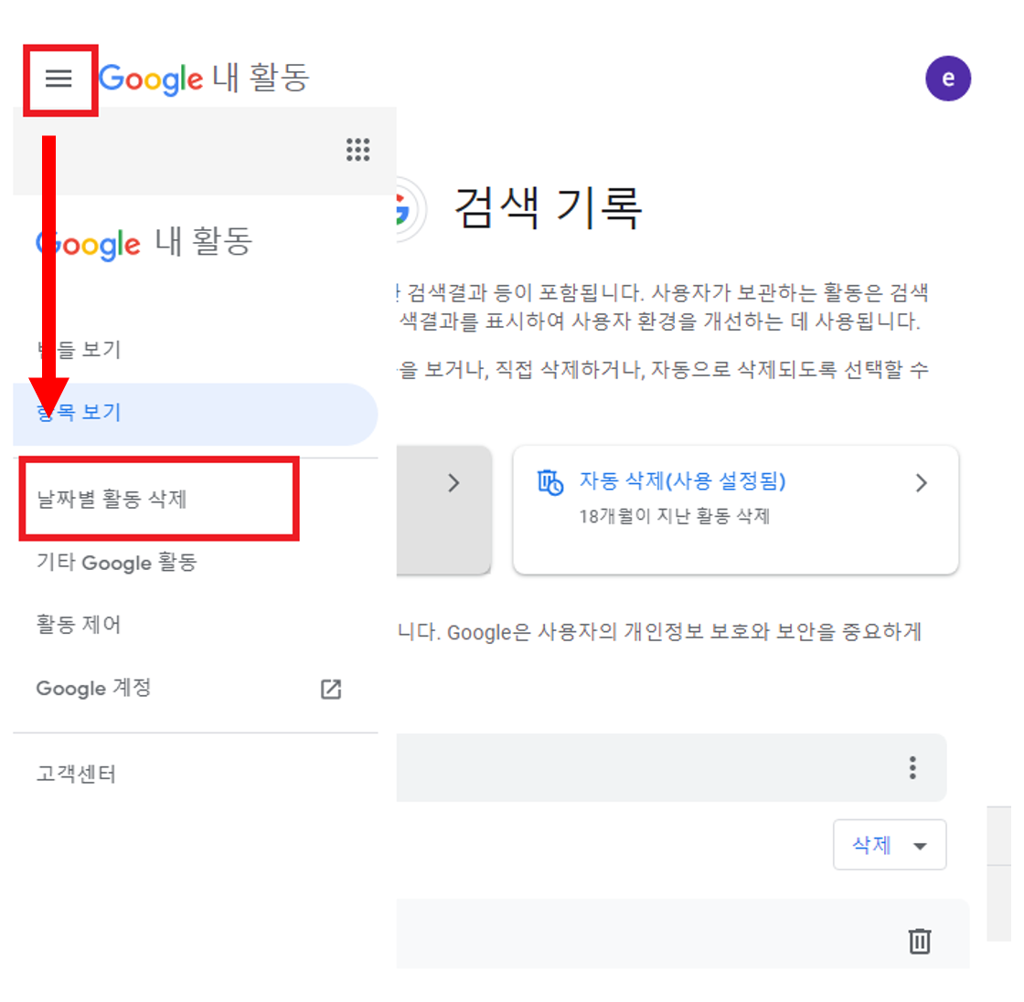This screenshot has height=1002, width=1024.
Task: Open 고객센터 in the side menu
Action: pos(76,775)
